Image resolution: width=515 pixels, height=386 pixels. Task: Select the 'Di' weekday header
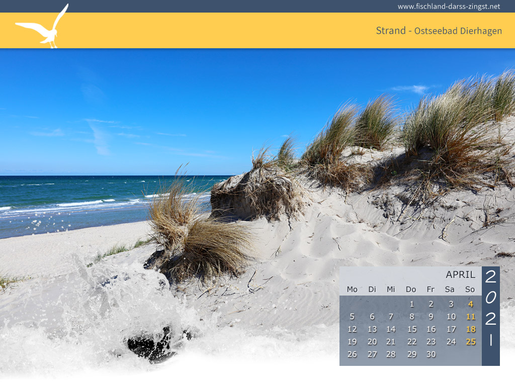click(x=372, y=289)
